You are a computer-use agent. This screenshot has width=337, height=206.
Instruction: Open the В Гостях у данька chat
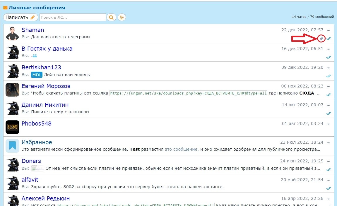pos(47,49)
